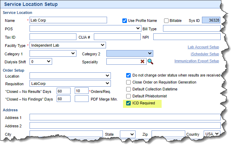236x151 pixels.
Task: Open the Country dropdown showing USA
Action: [212, 134]
